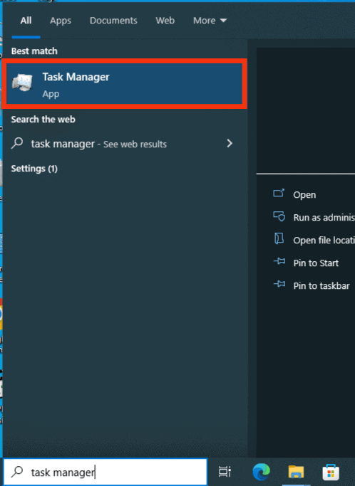Choose Open file location
This screenshot has height=486, width=355.
point(324,241)
